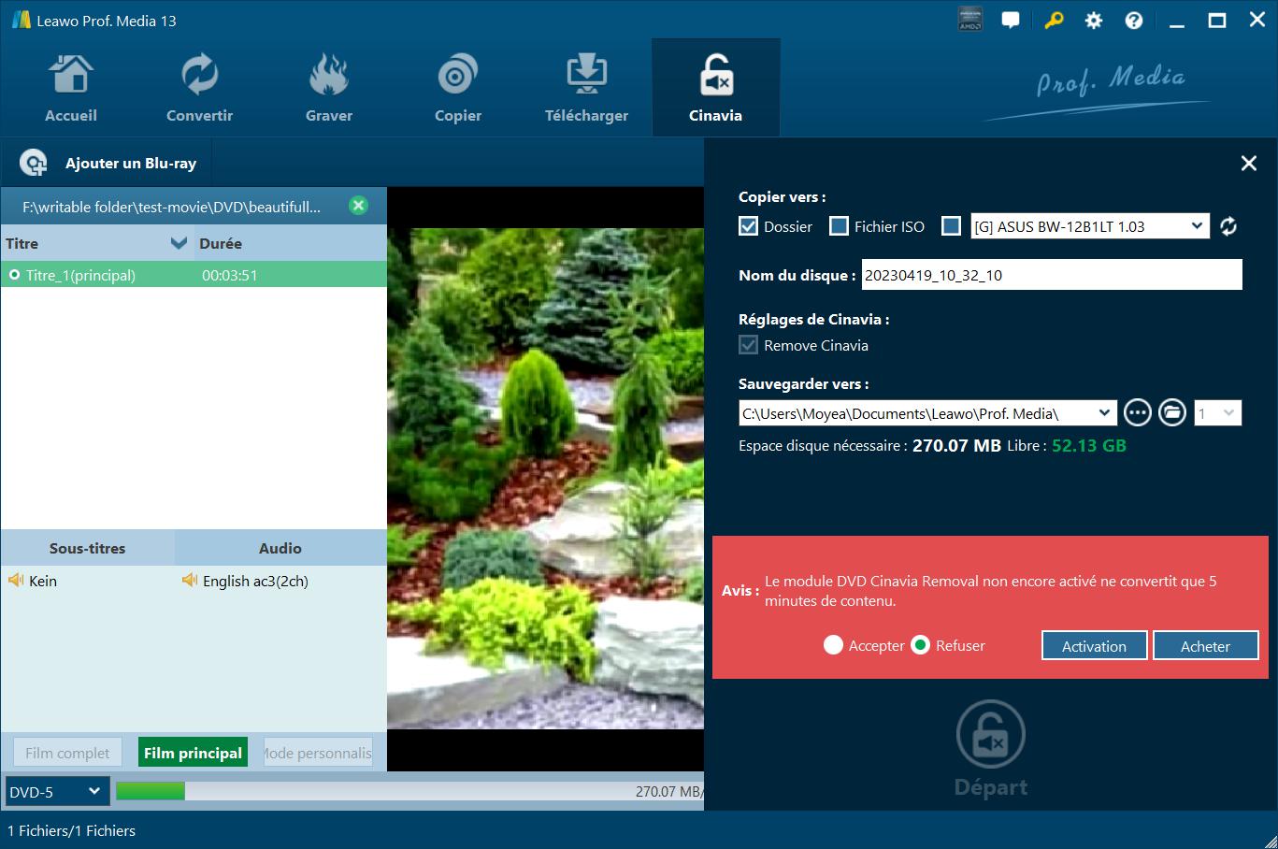
Task: Browse for output folder with ellipsis icon
Action: tap(1137, 412)
